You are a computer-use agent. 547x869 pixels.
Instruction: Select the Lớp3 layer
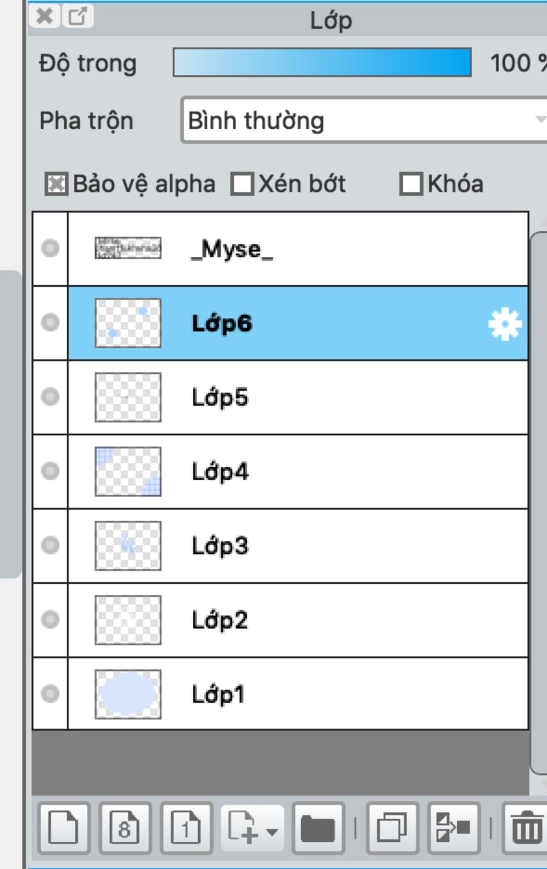point(298,546)
